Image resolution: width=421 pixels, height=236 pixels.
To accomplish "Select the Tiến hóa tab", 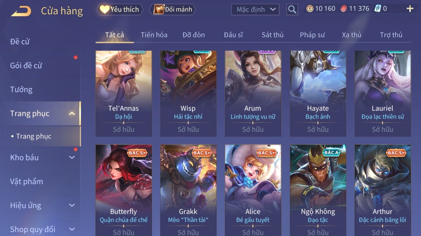I will (154, 35).
